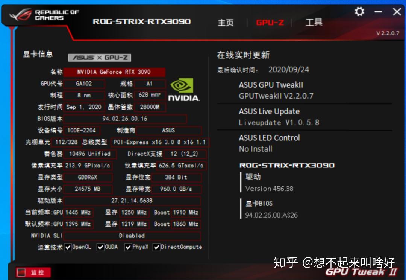Click the 在线实时更新 heading

(243, 55)
